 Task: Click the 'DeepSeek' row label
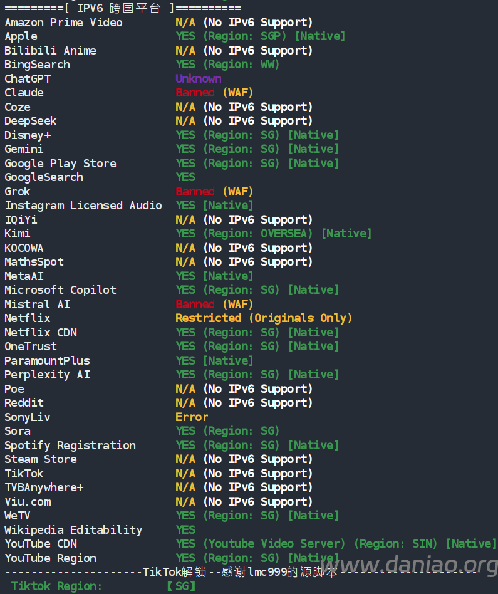tap(30, 121)
